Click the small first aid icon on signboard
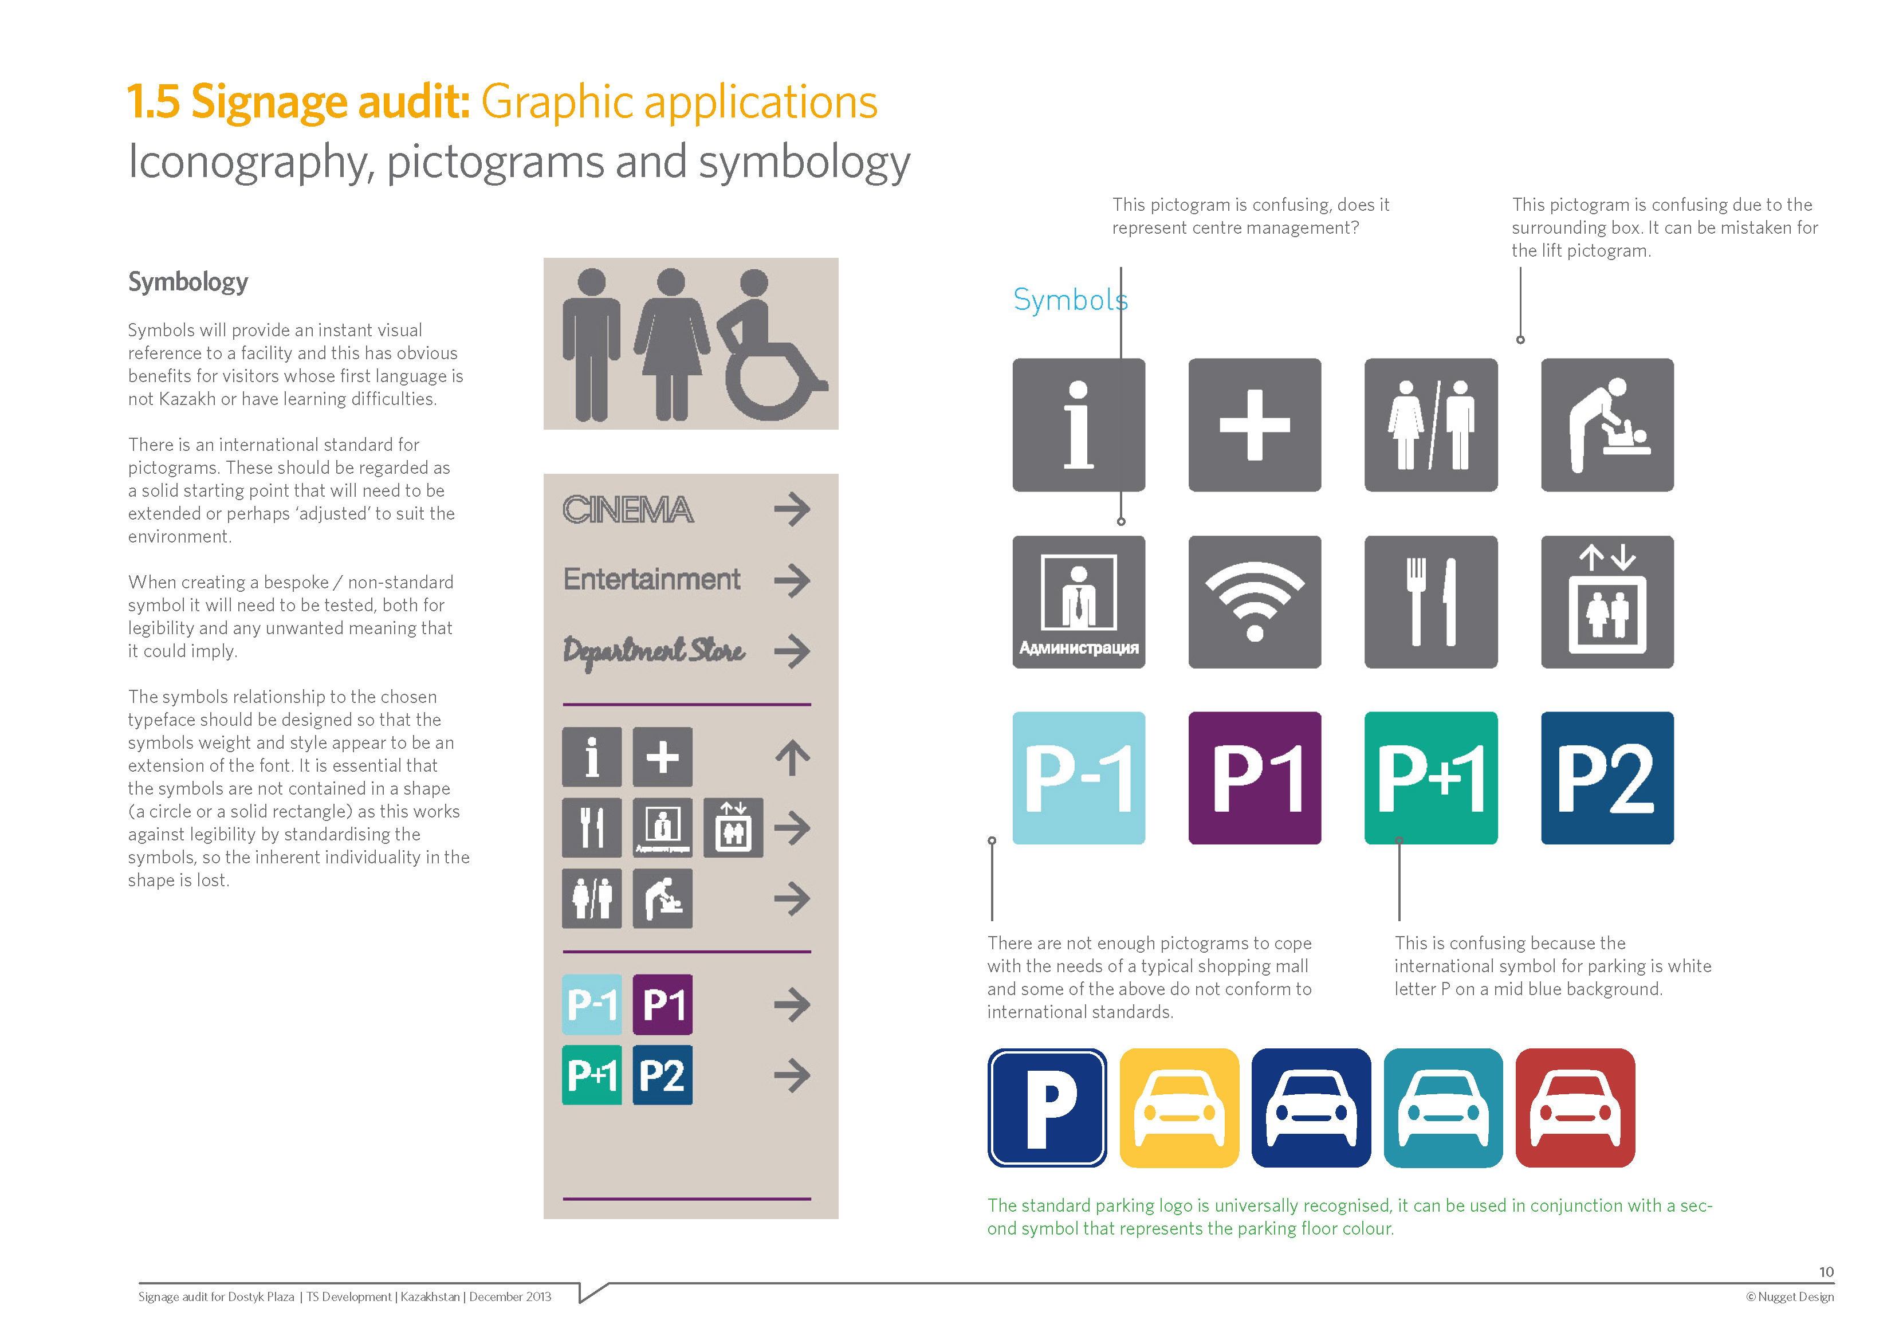This screenshot has width=1895, height=1340. (662, 757)
